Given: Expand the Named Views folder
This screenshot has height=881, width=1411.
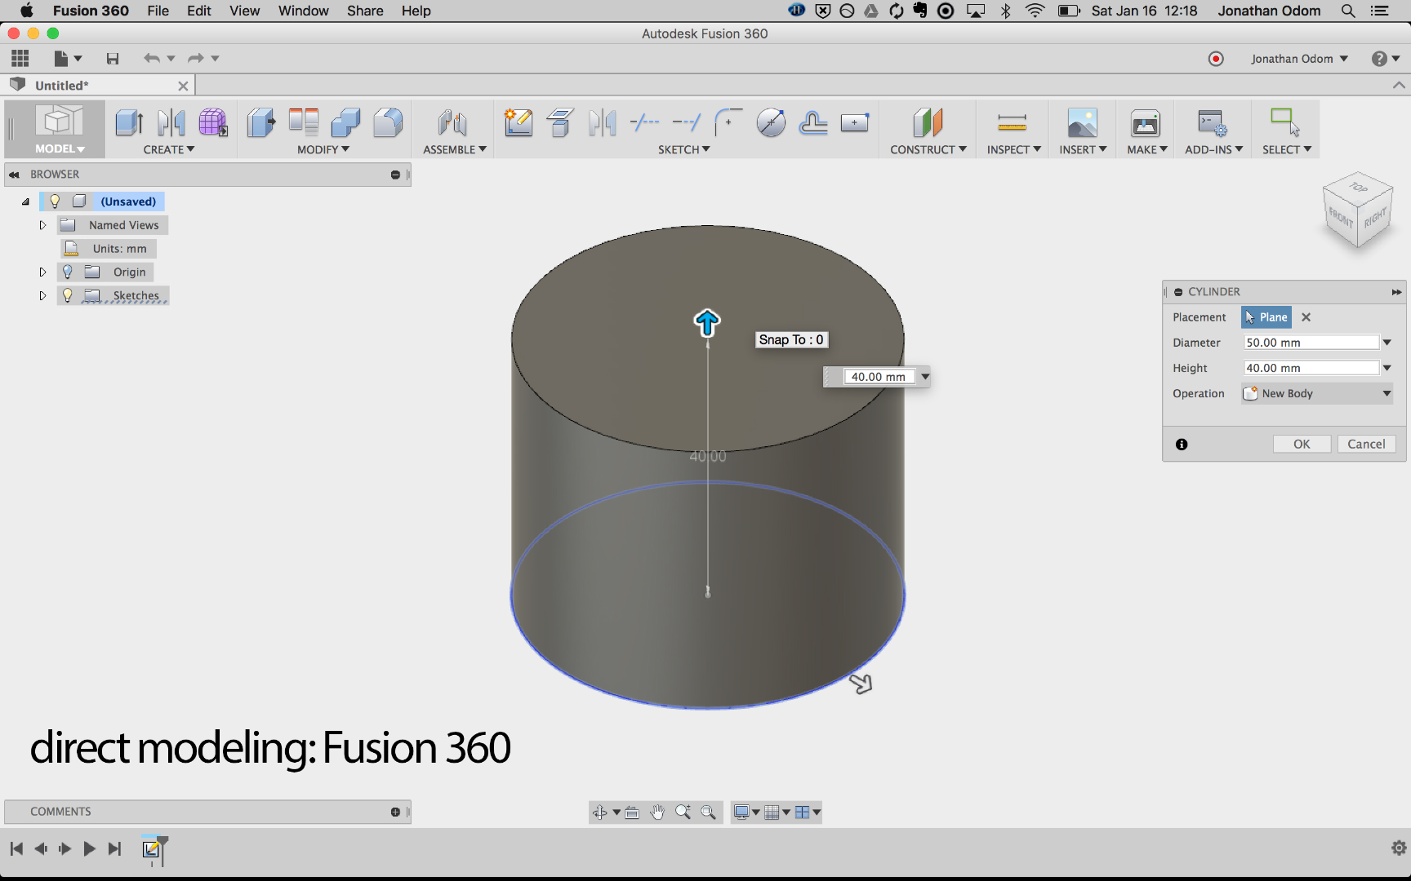Looking at the screenshot, I should tap(43, 225).
